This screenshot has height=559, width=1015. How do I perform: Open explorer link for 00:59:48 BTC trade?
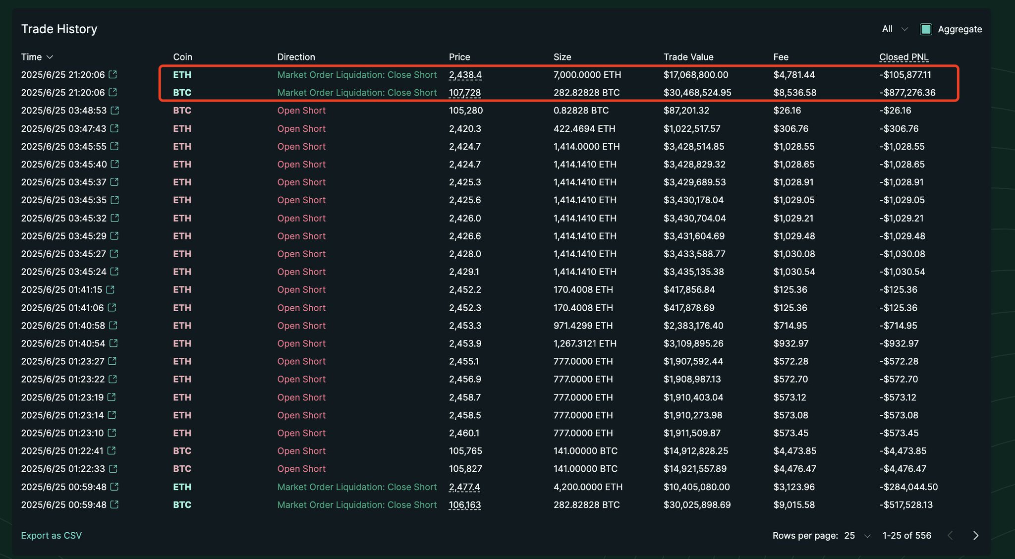[114, 505]
